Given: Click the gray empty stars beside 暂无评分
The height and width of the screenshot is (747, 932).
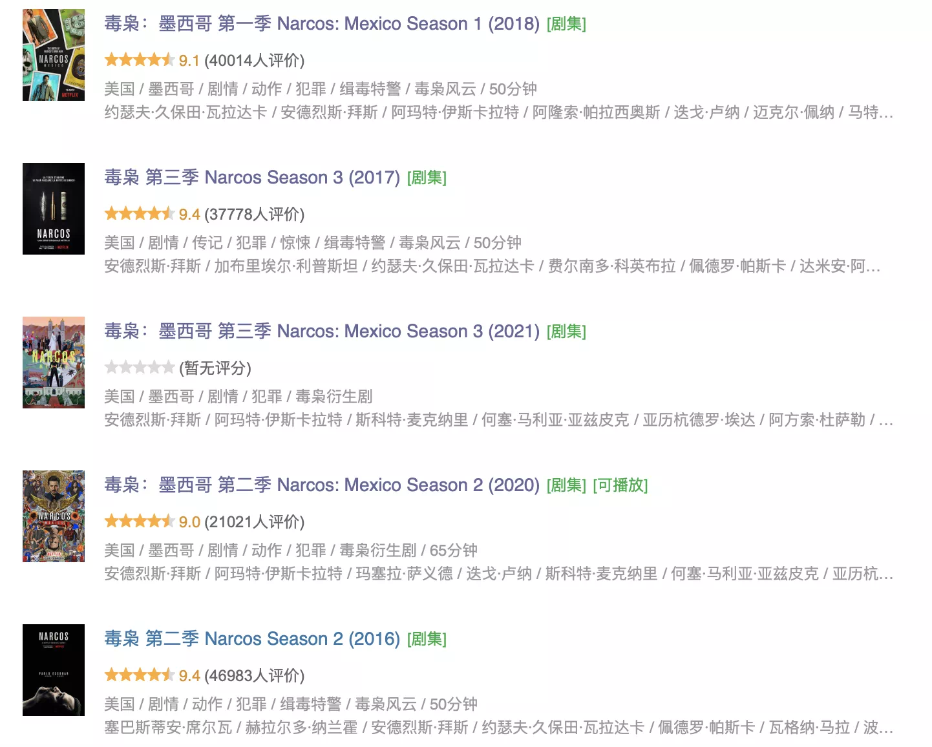Looking at the screenshot, I should pos(140,368).
